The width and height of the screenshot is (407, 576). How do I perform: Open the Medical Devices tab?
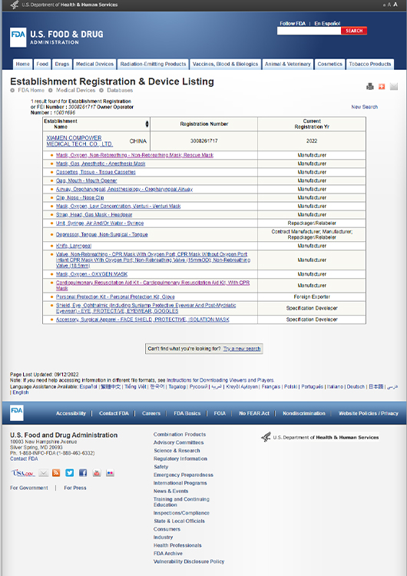click(x=94, y=64)
